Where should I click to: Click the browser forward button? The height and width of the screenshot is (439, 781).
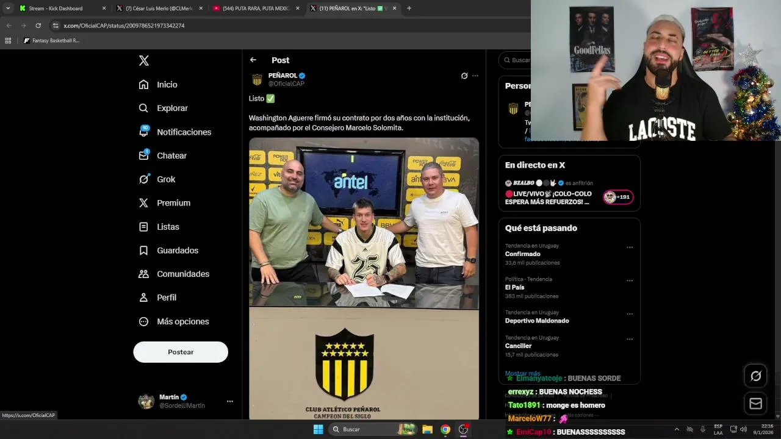[23, 26]
